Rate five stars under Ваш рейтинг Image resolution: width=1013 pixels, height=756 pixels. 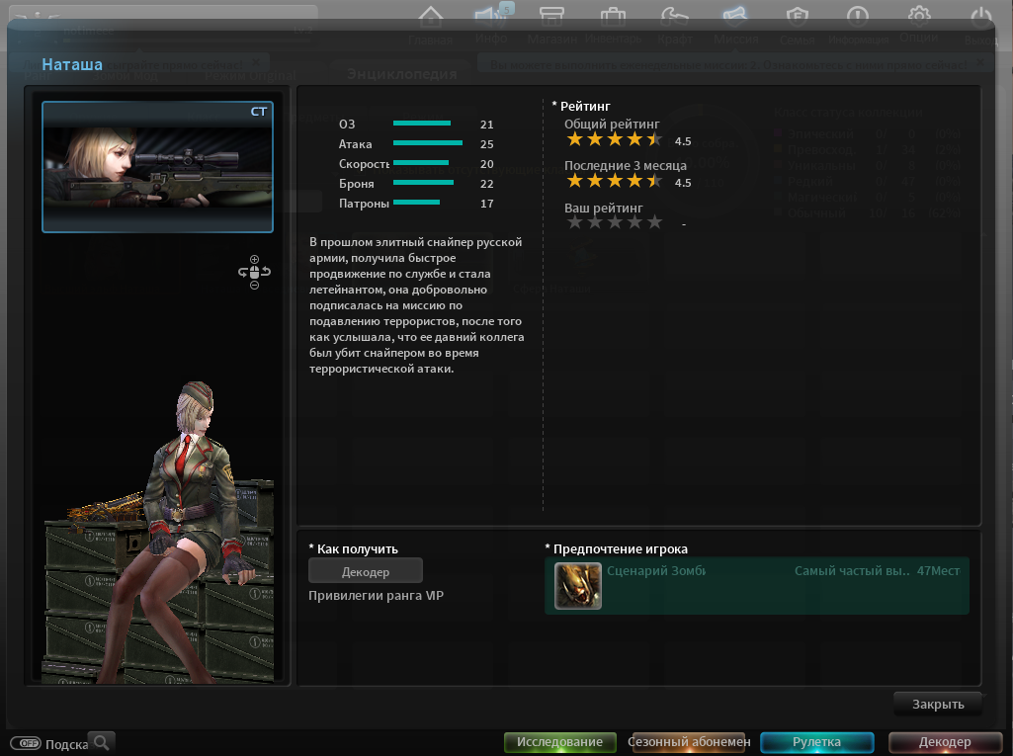point(654,222)
